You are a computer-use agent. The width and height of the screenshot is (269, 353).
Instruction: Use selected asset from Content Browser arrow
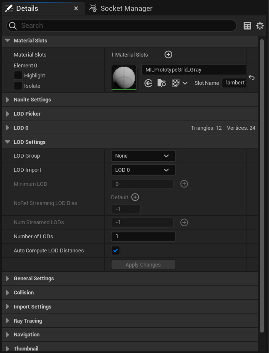[x=148, y=83]
